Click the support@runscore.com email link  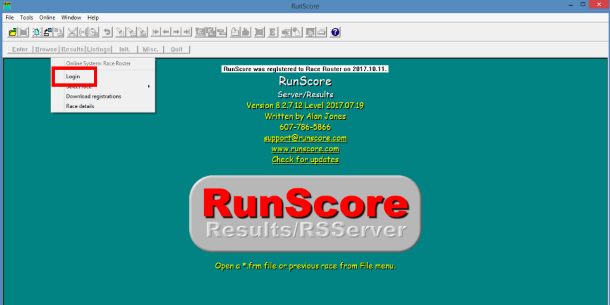coord(305,138)
